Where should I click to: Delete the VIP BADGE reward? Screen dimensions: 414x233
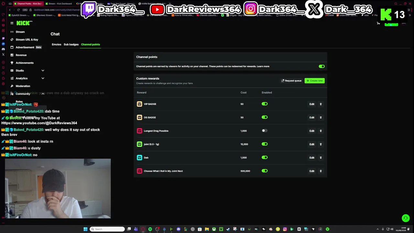(x=321, y=104)
